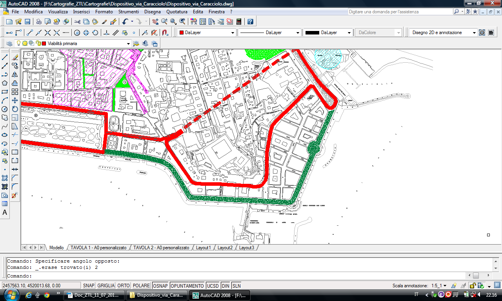The height and width of the screenshot is (301, 502).
Task: Toggle ORTO mode
Action: [x=124, y=286]
